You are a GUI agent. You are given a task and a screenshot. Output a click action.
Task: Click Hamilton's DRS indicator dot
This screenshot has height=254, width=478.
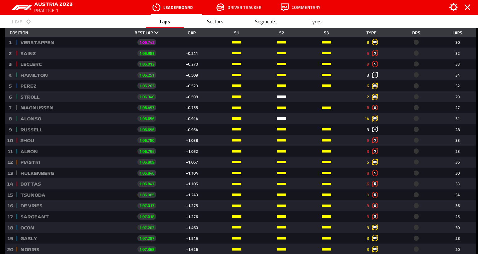click(416, 75)
